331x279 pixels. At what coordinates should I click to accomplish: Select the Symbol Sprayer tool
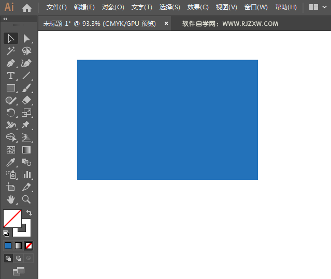pos(11,175)
